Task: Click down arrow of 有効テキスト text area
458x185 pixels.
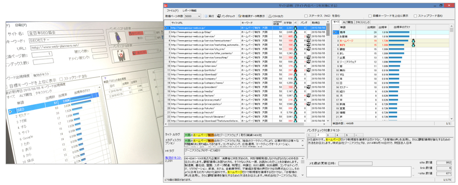Action: [x=302, y=175]
